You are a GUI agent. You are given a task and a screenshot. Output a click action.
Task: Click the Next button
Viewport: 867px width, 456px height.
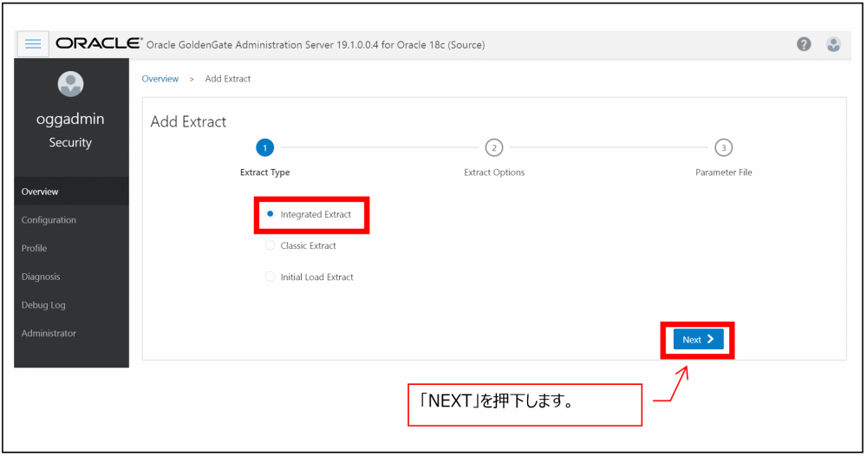pyautogui.click(x=698, y=339)
